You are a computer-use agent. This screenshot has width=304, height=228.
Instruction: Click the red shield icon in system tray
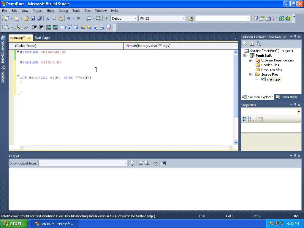point(276,224)
